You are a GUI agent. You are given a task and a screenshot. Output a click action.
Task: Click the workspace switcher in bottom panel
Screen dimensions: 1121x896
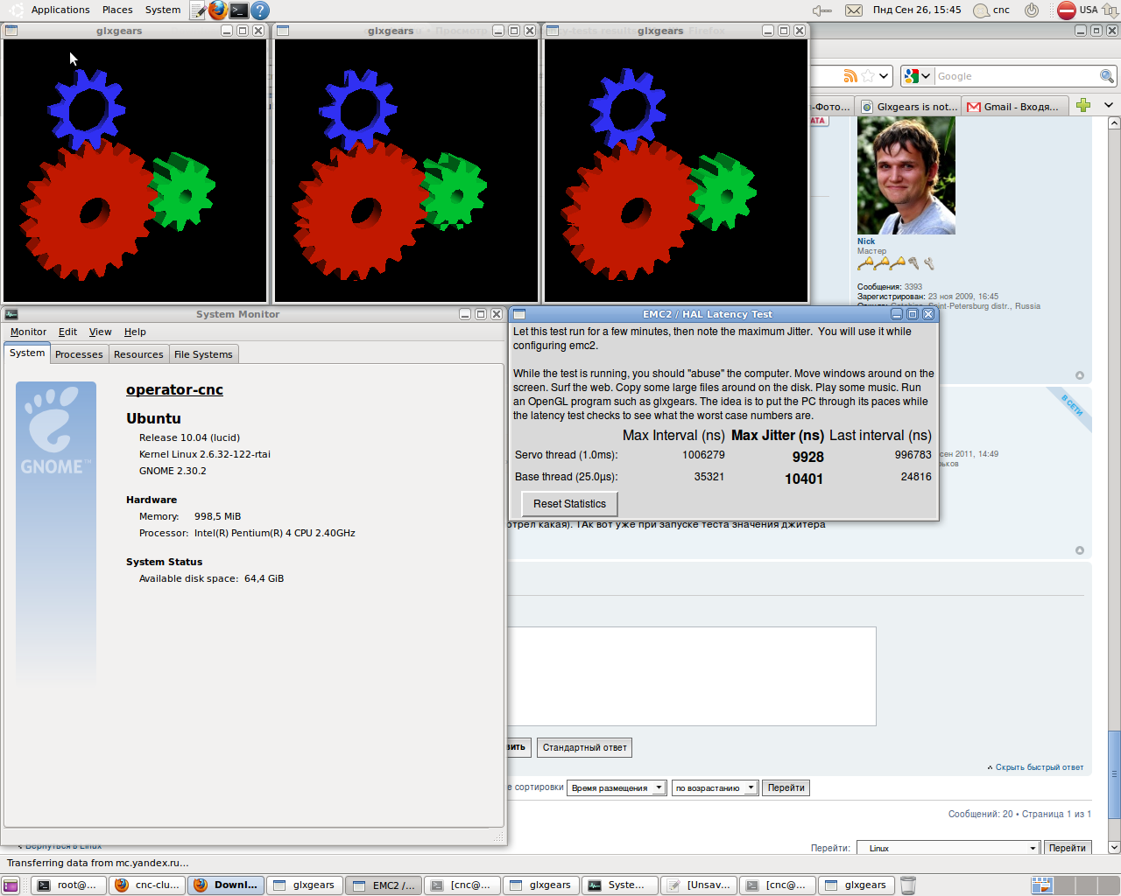[x=1075, y=885]
